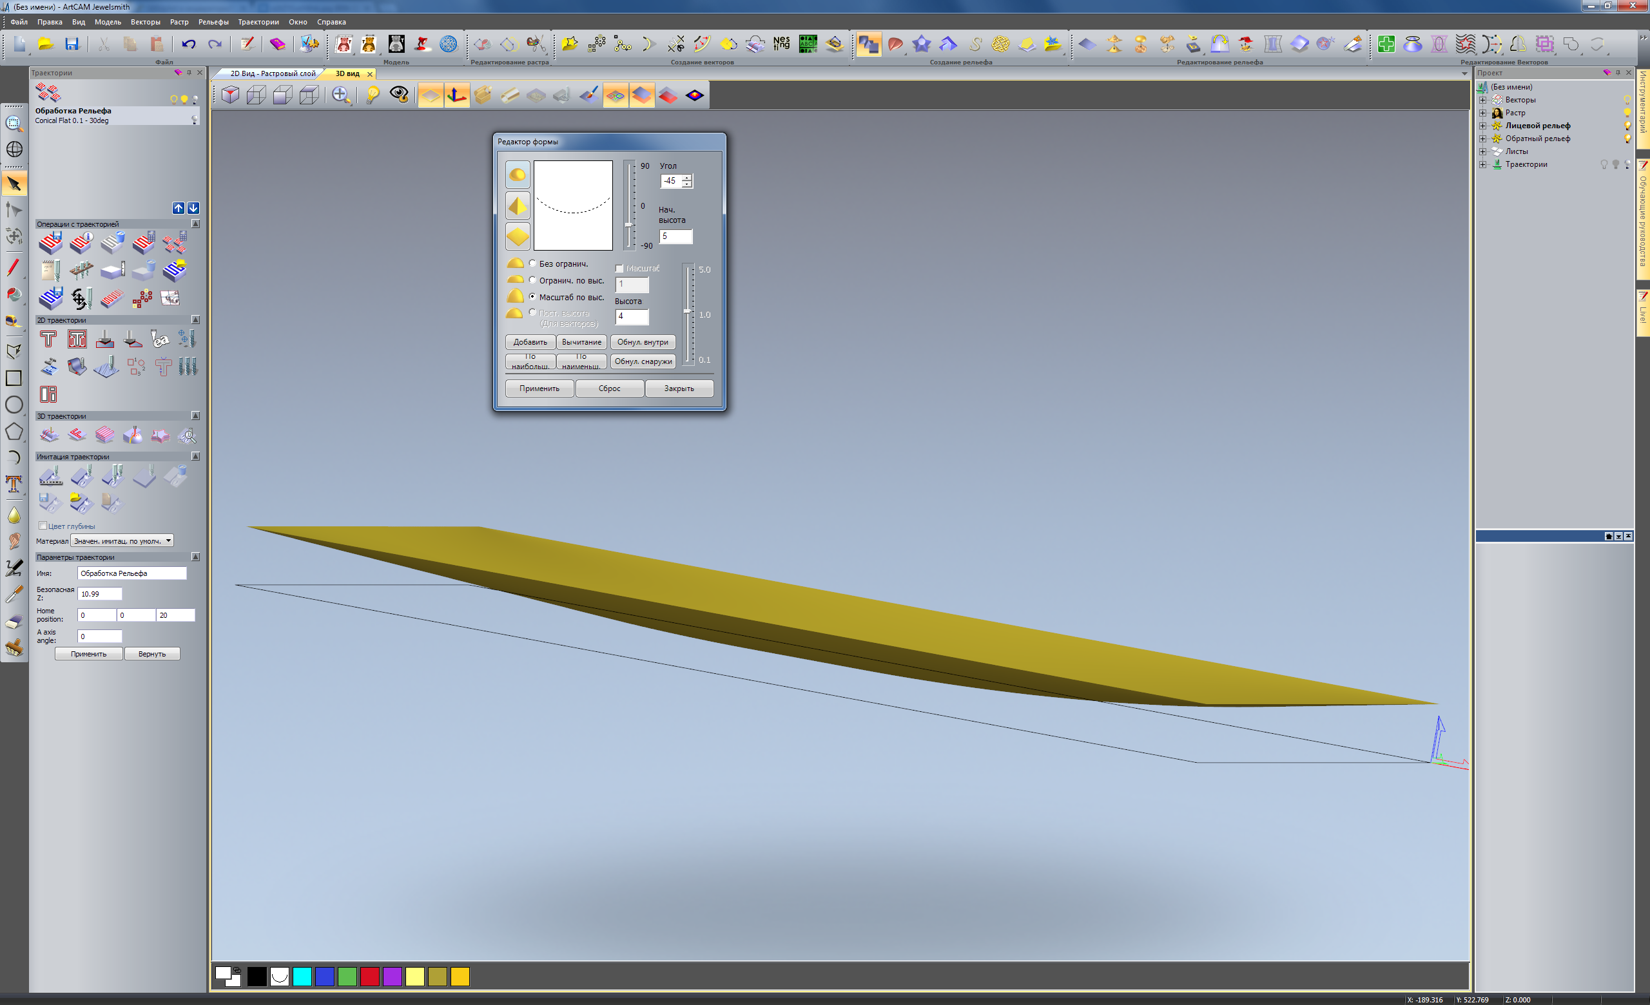Click 'Закрыть' button in shape editor

click(x=678, y=388)
